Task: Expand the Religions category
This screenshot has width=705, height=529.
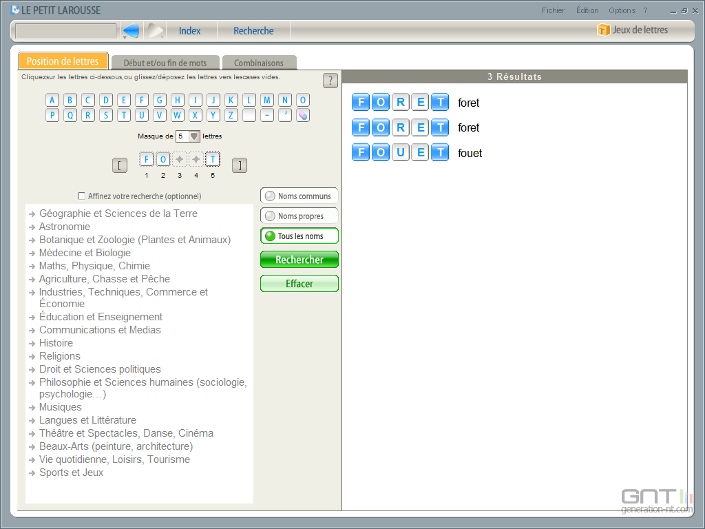Action: (x=59, y=356)
